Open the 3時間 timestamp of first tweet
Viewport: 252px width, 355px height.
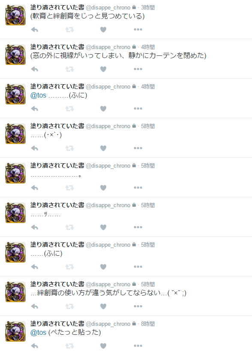click(148, 7)
